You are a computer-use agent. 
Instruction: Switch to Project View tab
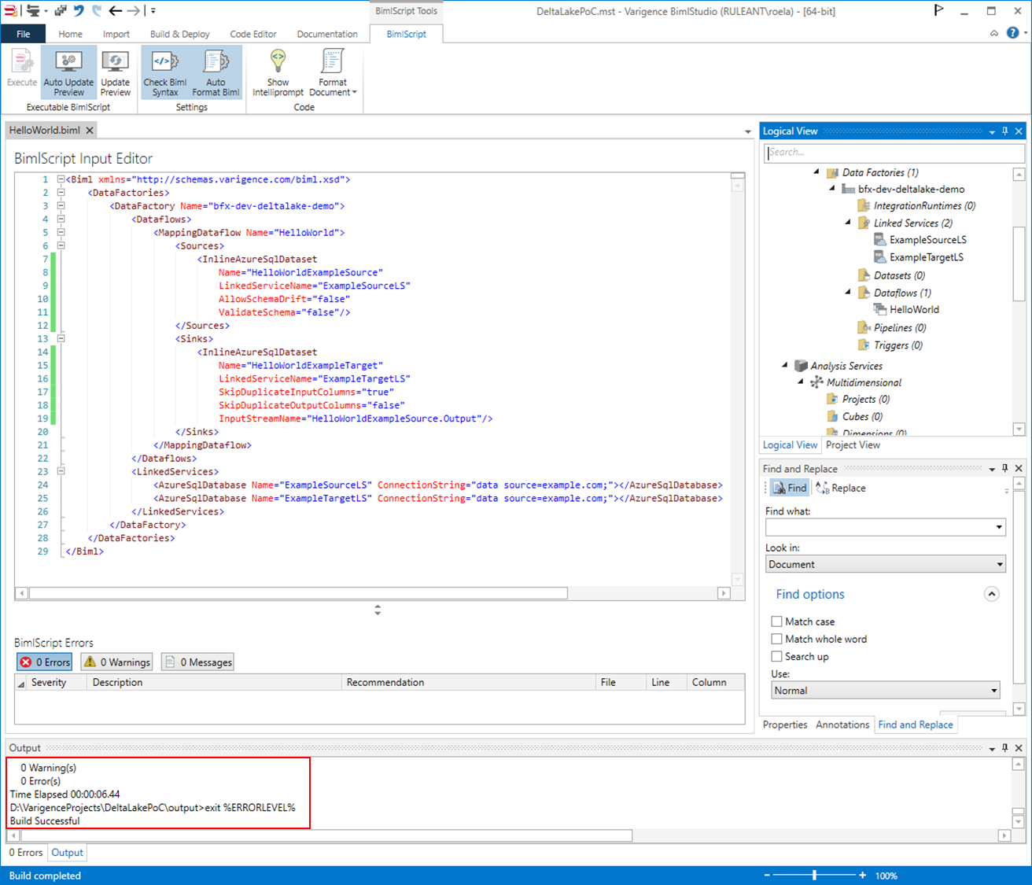[853, 445]
